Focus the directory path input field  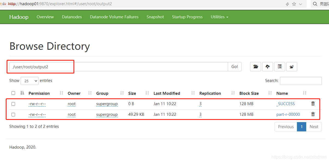(x=119, y=67)
